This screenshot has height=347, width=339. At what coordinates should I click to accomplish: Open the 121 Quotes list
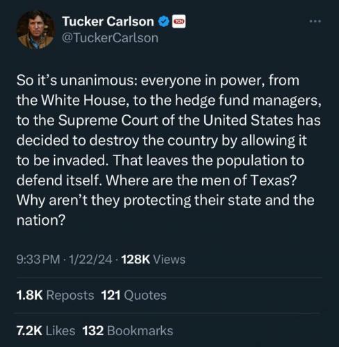(134, 295)
